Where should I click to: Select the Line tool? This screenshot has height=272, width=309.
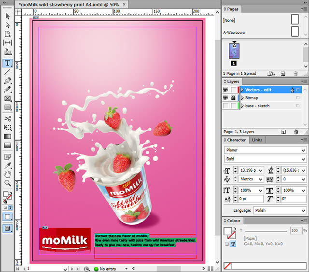point(8,72)
